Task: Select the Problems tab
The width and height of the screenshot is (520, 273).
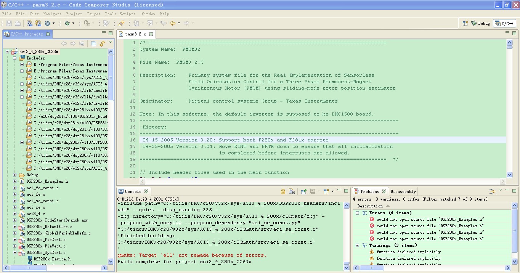Action: [370, 191]
